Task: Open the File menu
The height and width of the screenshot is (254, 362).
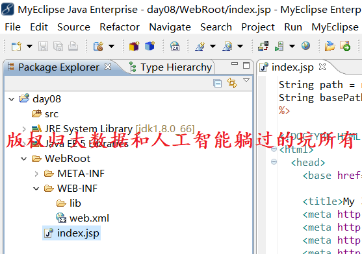Action: (13, 27)
